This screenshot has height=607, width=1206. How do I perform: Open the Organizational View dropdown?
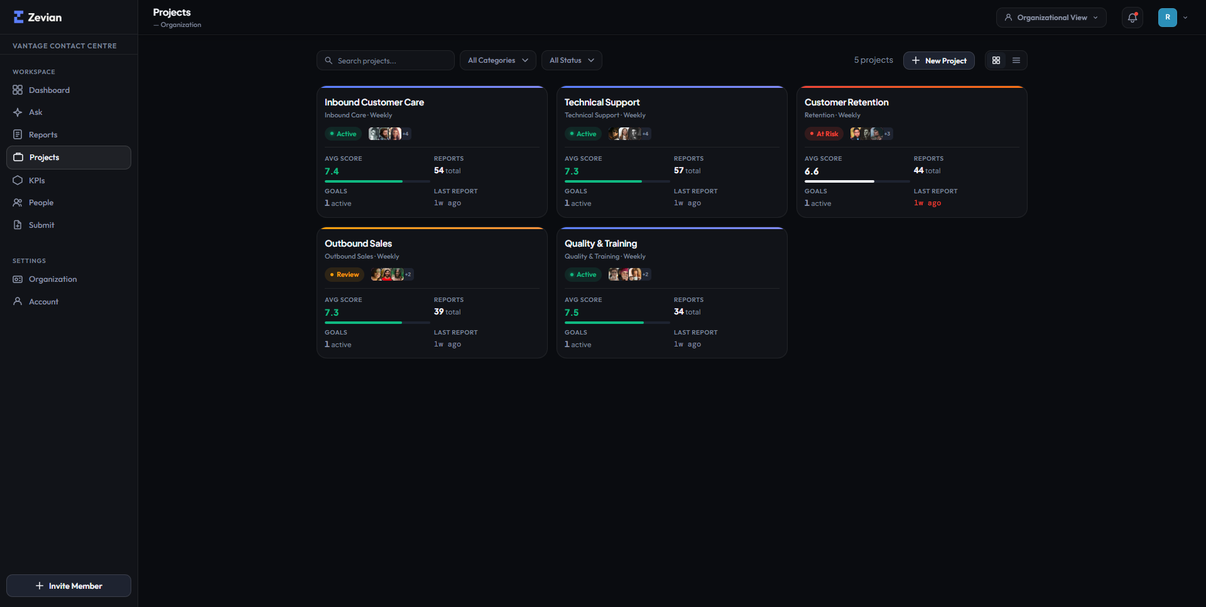[1051, 18]
